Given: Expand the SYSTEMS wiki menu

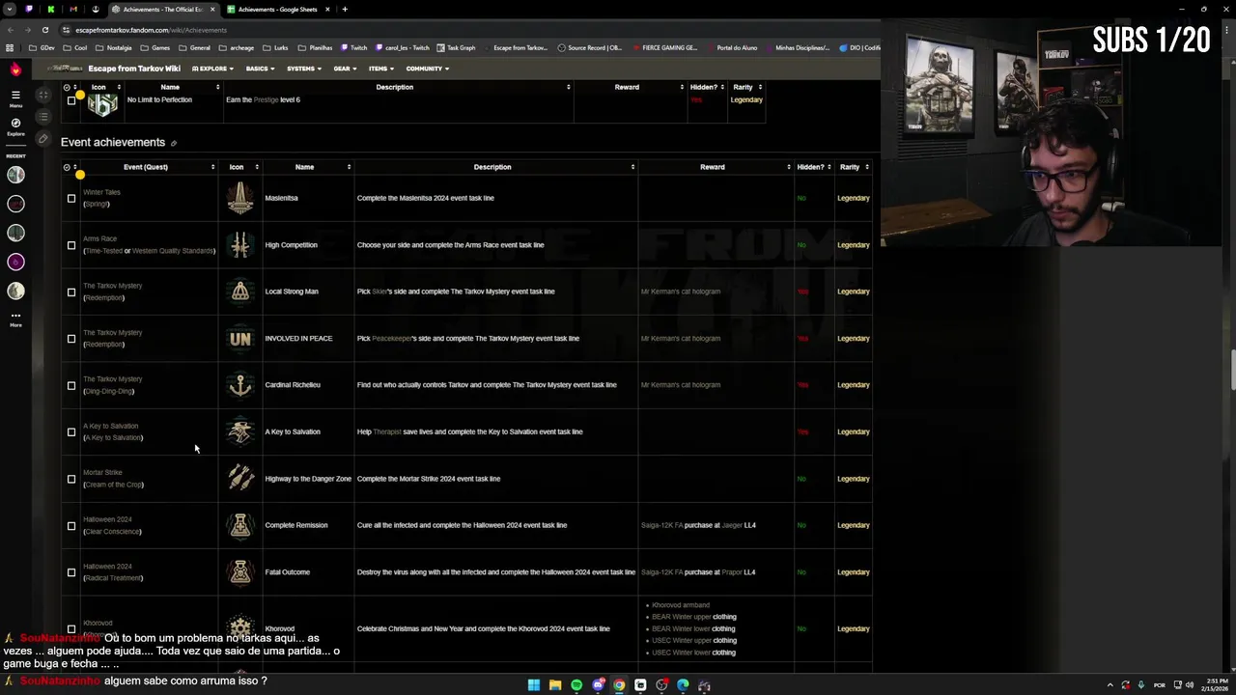Looking at the screenshot, I should pyautogui.click(x=303, y=69).
